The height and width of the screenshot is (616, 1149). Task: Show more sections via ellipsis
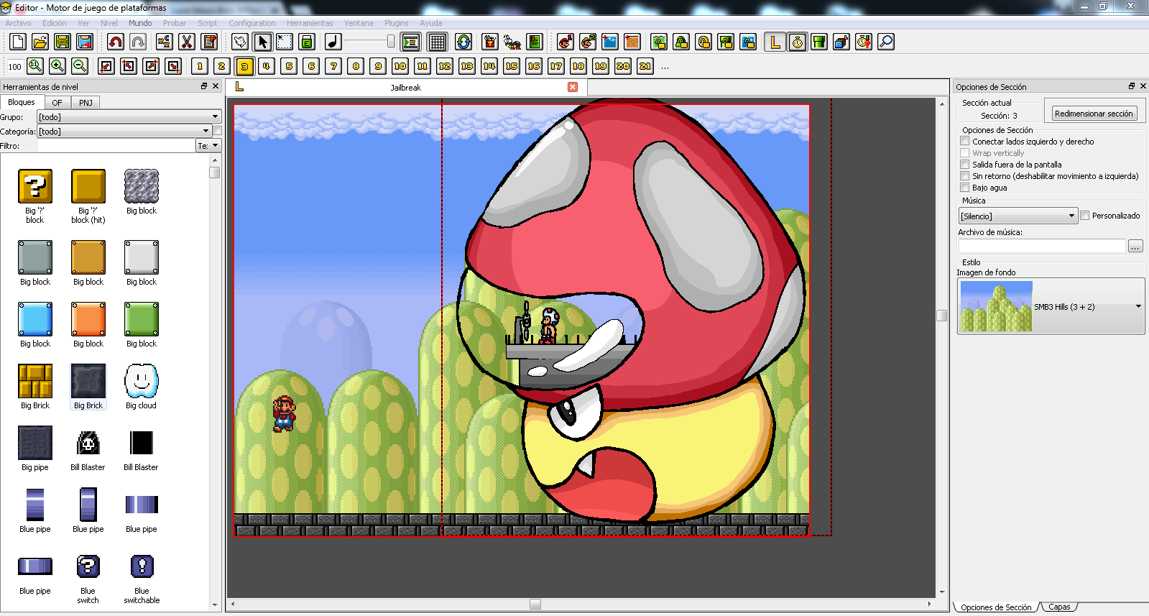pyautogui.click(x=665, y=67)
